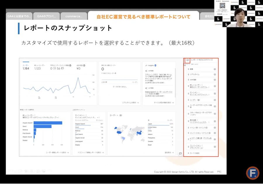Click the 国を表示 link on map card
This screenshot has height=184, width=263.
pyautogui.click(x=169, y=153)
